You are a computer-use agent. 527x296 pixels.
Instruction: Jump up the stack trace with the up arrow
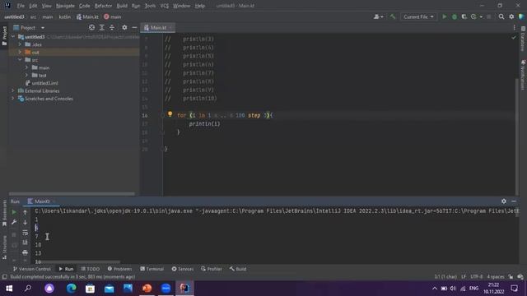pos(25,212)
